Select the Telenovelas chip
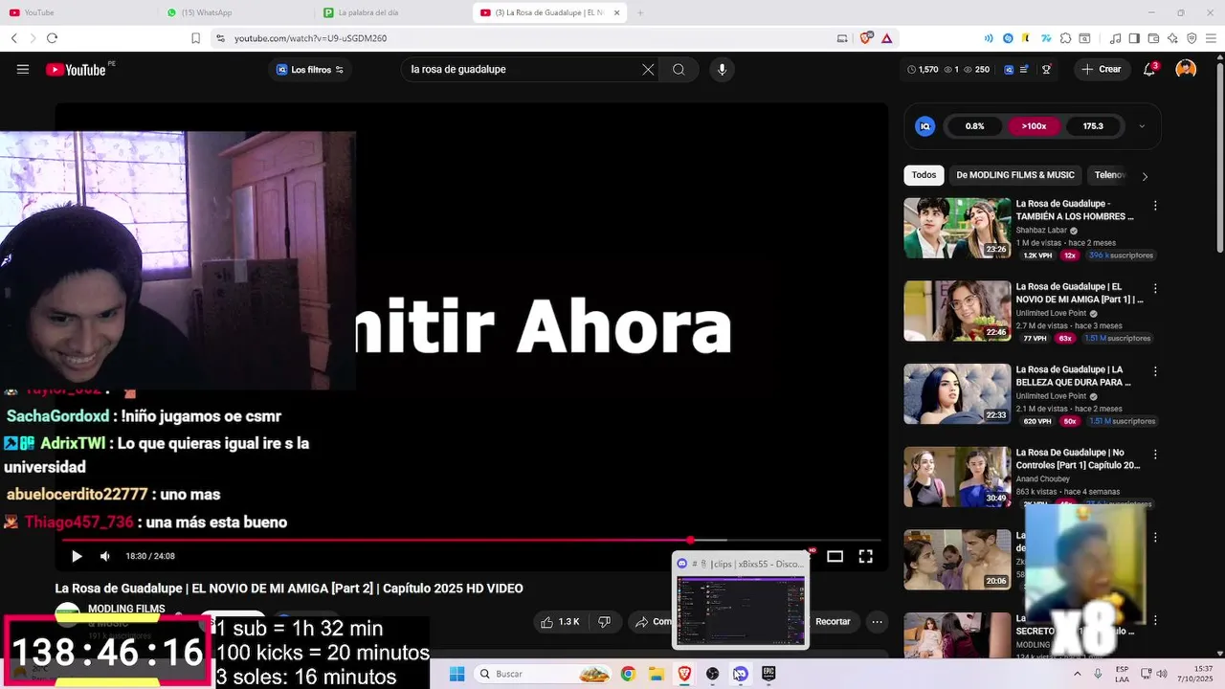 (x=1110, y=175)
